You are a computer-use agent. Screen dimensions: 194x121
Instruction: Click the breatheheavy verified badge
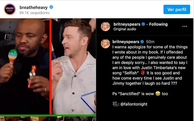tap(51, 7)
